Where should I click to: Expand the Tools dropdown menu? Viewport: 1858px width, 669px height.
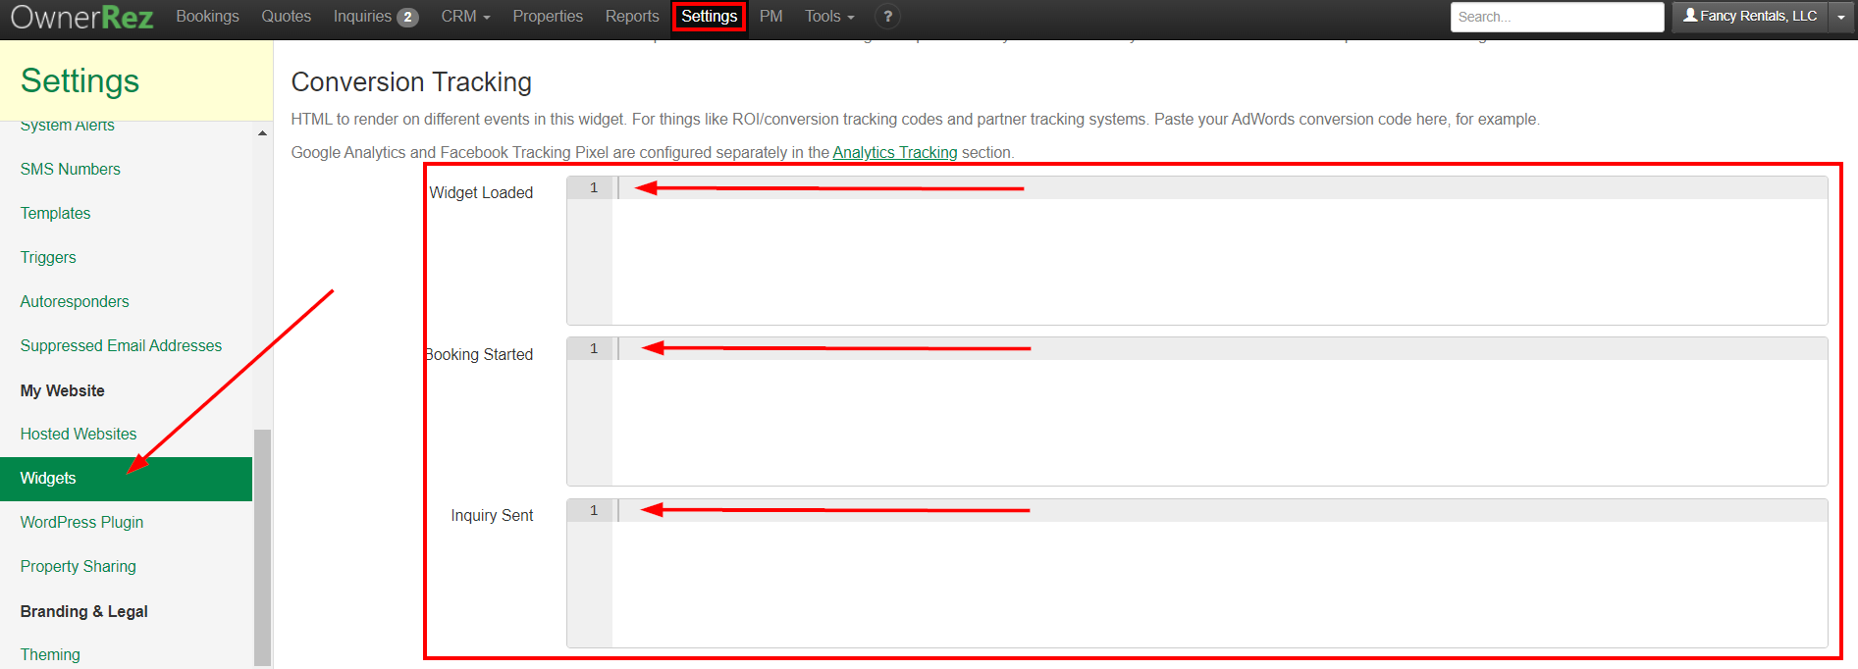coord(829,17)
